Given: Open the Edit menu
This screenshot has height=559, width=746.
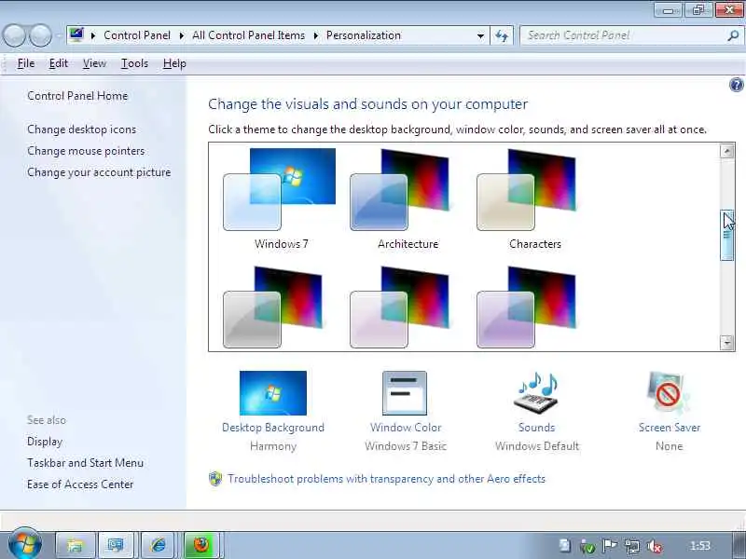Looking at the screenshot, I should [59, 63].
